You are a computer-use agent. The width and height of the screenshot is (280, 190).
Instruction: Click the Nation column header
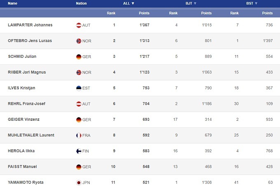(81, 3)
